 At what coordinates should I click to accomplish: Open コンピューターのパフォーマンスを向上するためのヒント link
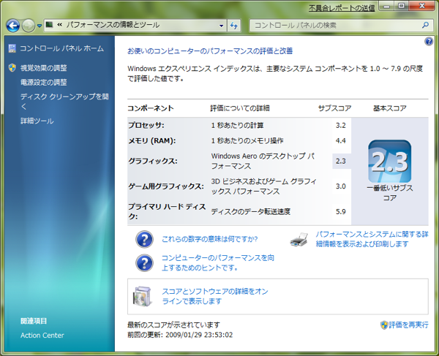pos(218,262)
